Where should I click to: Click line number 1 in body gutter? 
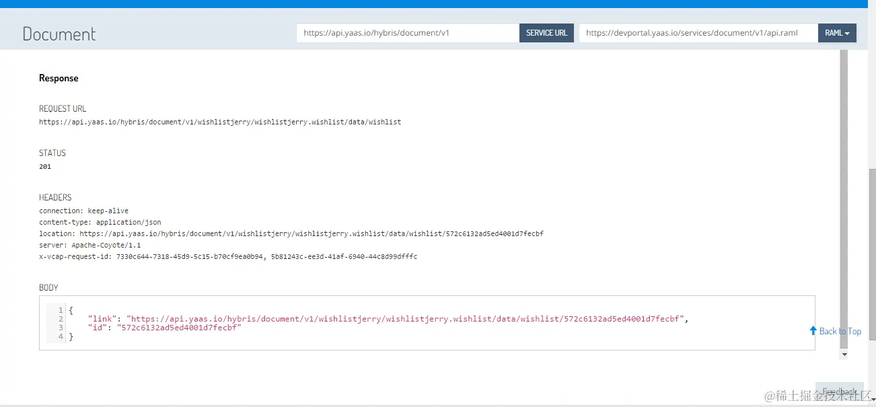[x=61, y=310]
